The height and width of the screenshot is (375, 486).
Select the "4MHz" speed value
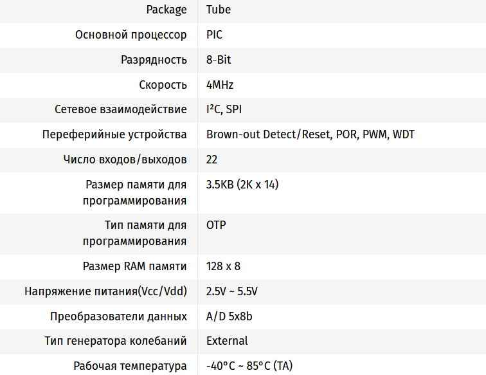point(220,85)
